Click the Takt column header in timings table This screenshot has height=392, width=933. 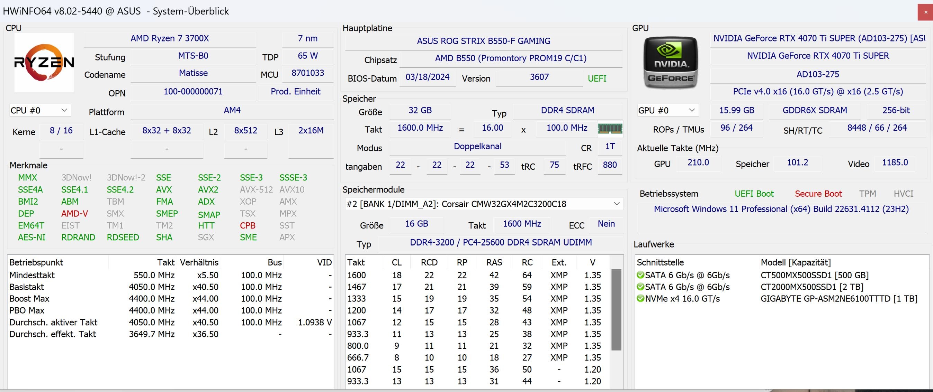pyautogui.click(x=356, y=262)
